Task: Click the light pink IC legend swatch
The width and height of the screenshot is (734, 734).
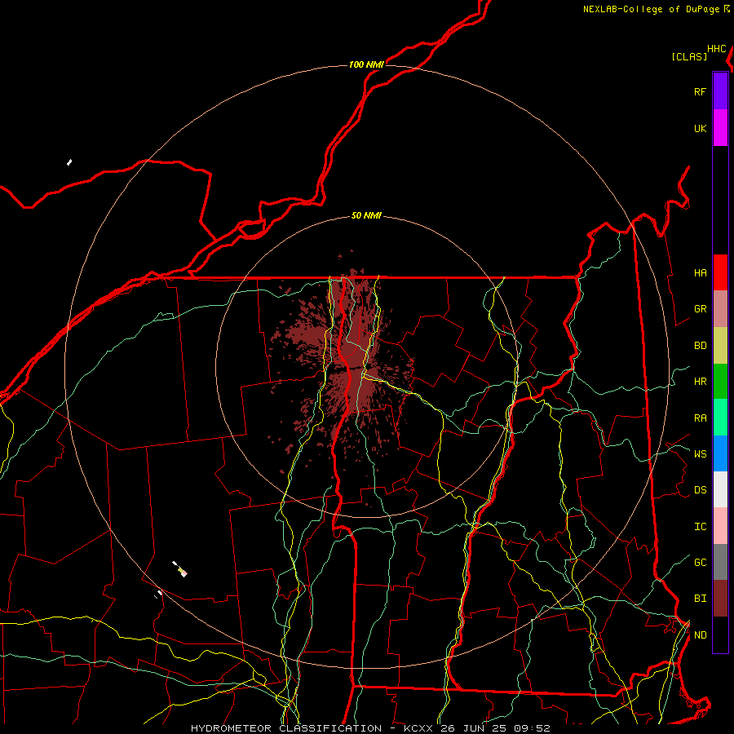Action: click(x=720, y=526)
